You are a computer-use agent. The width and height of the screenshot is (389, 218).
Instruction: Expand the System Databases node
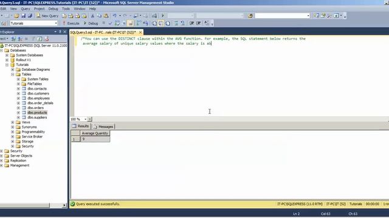[x=7, y=55]
